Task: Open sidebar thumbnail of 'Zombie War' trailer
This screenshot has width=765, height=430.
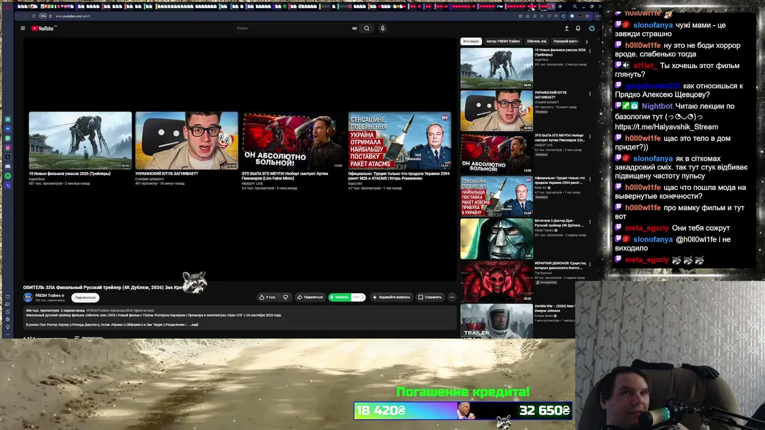Action: 496,321
